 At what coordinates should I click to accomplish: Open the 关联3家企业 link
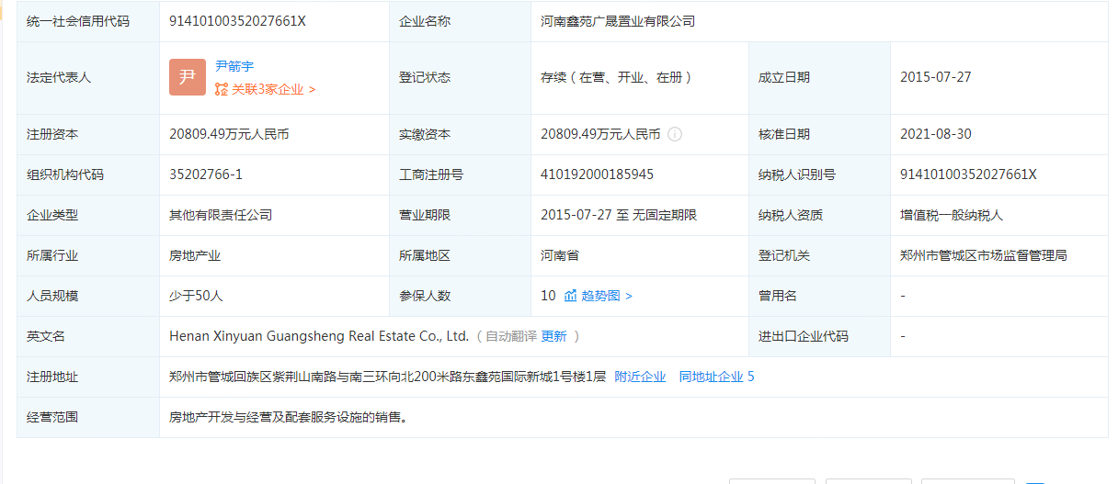click(274, 89)
